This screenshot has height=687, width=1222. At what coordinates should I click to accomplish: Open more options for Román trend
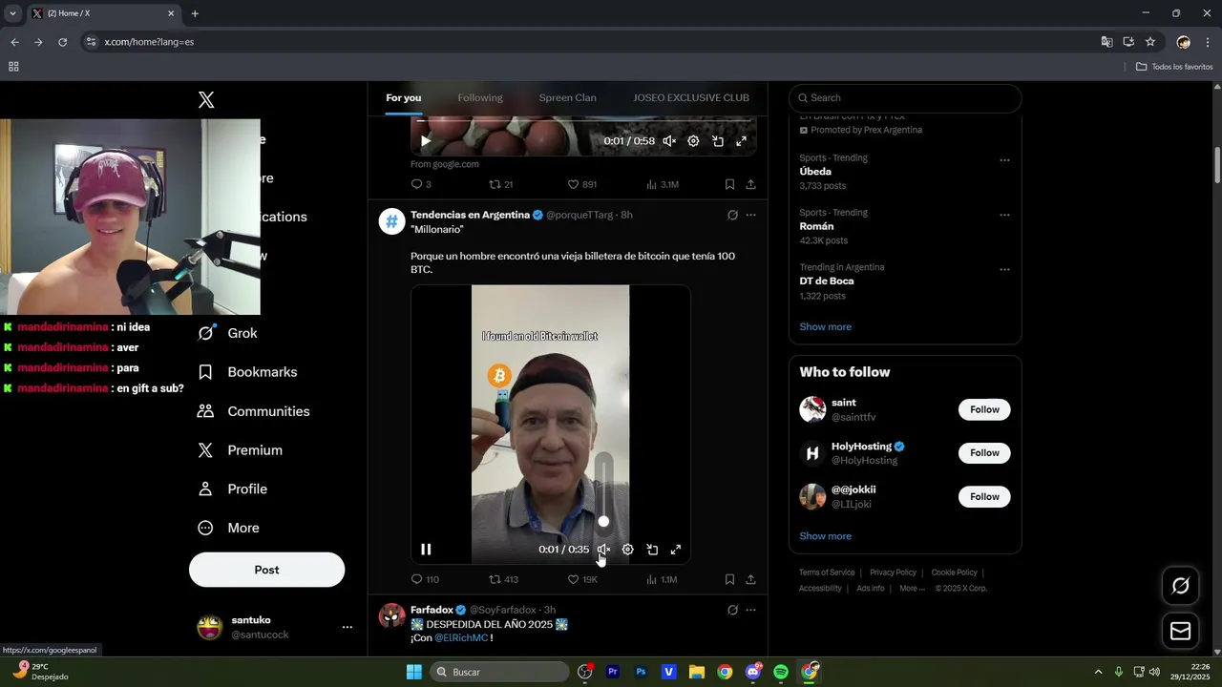(1004, 215)
